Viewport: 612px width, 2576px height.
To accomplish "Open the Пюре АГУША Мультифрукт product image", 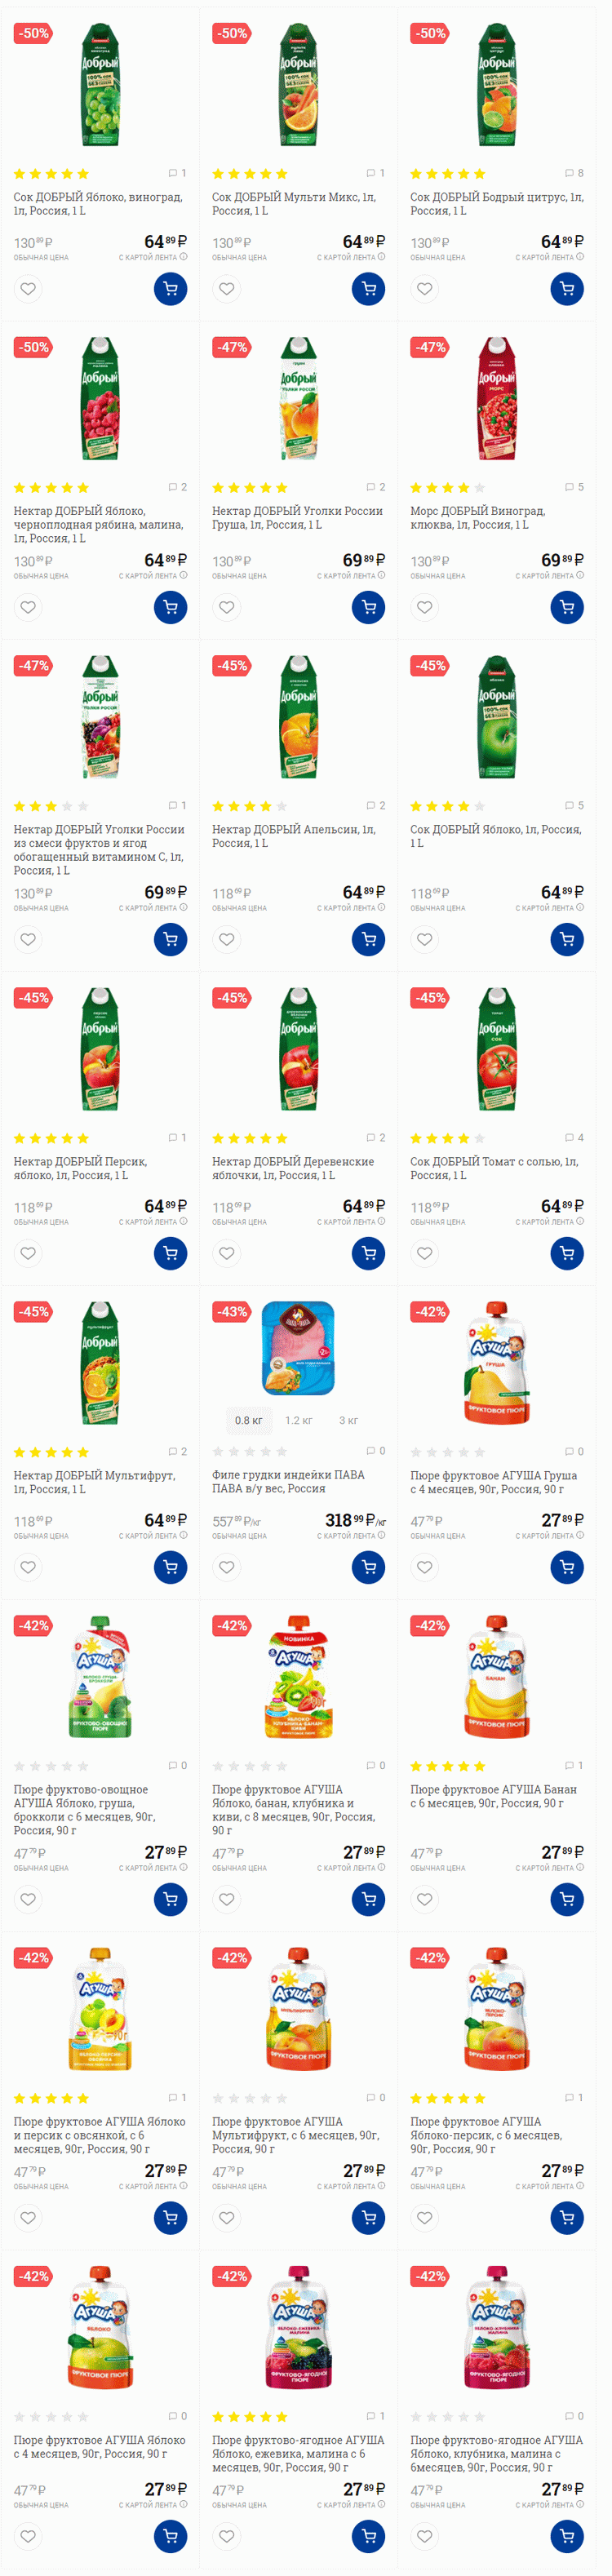I will click(298, 2009).
